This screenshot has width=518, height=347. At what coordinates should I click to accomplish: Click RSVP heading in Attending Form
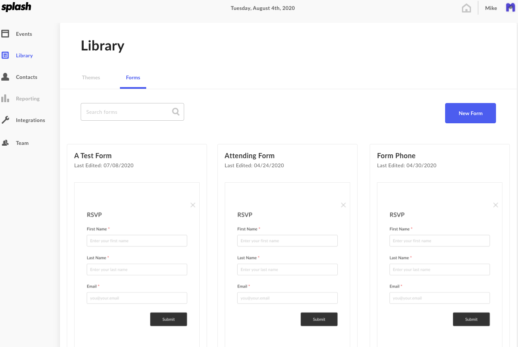pyautogui.click(x=245, y=215)
